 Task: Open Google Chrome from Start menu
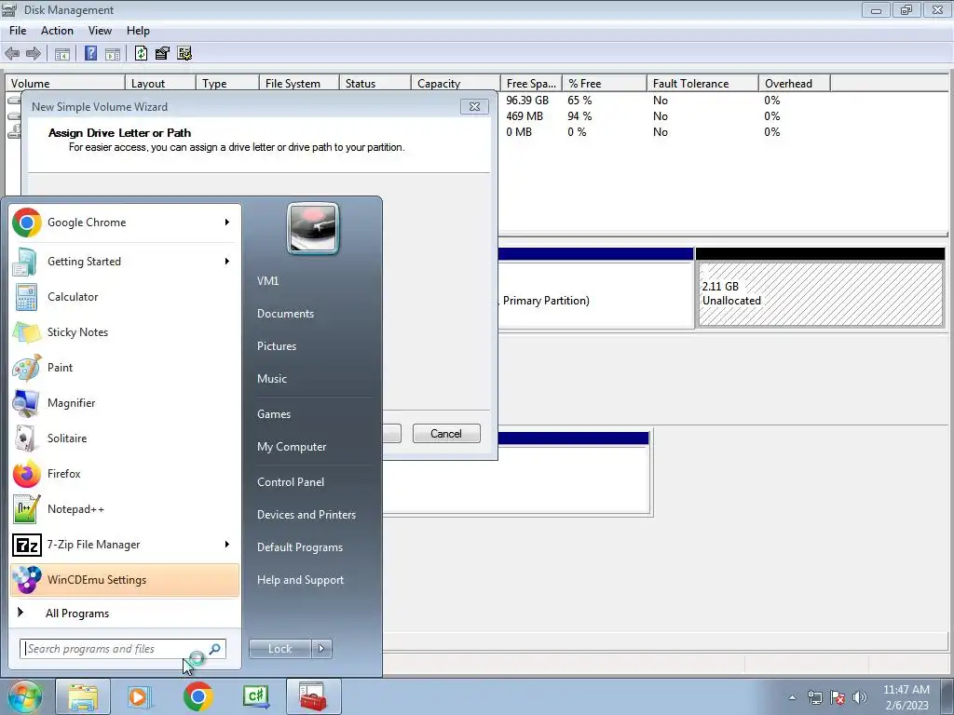pos(125,223)
